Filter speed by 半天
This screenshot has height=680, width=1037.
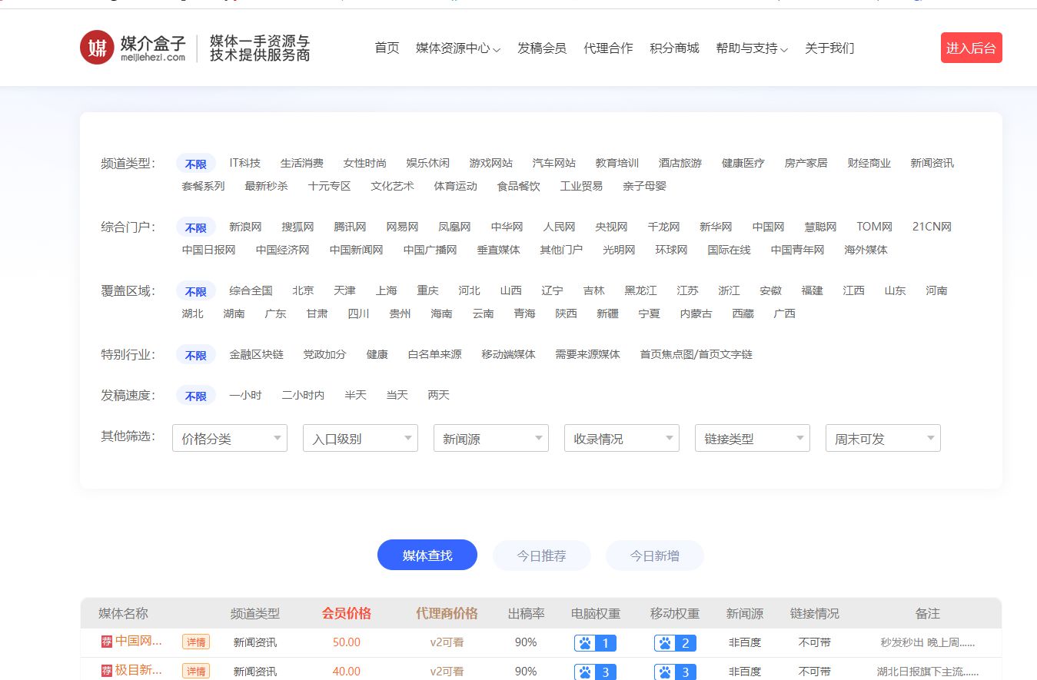coord(355,395)
